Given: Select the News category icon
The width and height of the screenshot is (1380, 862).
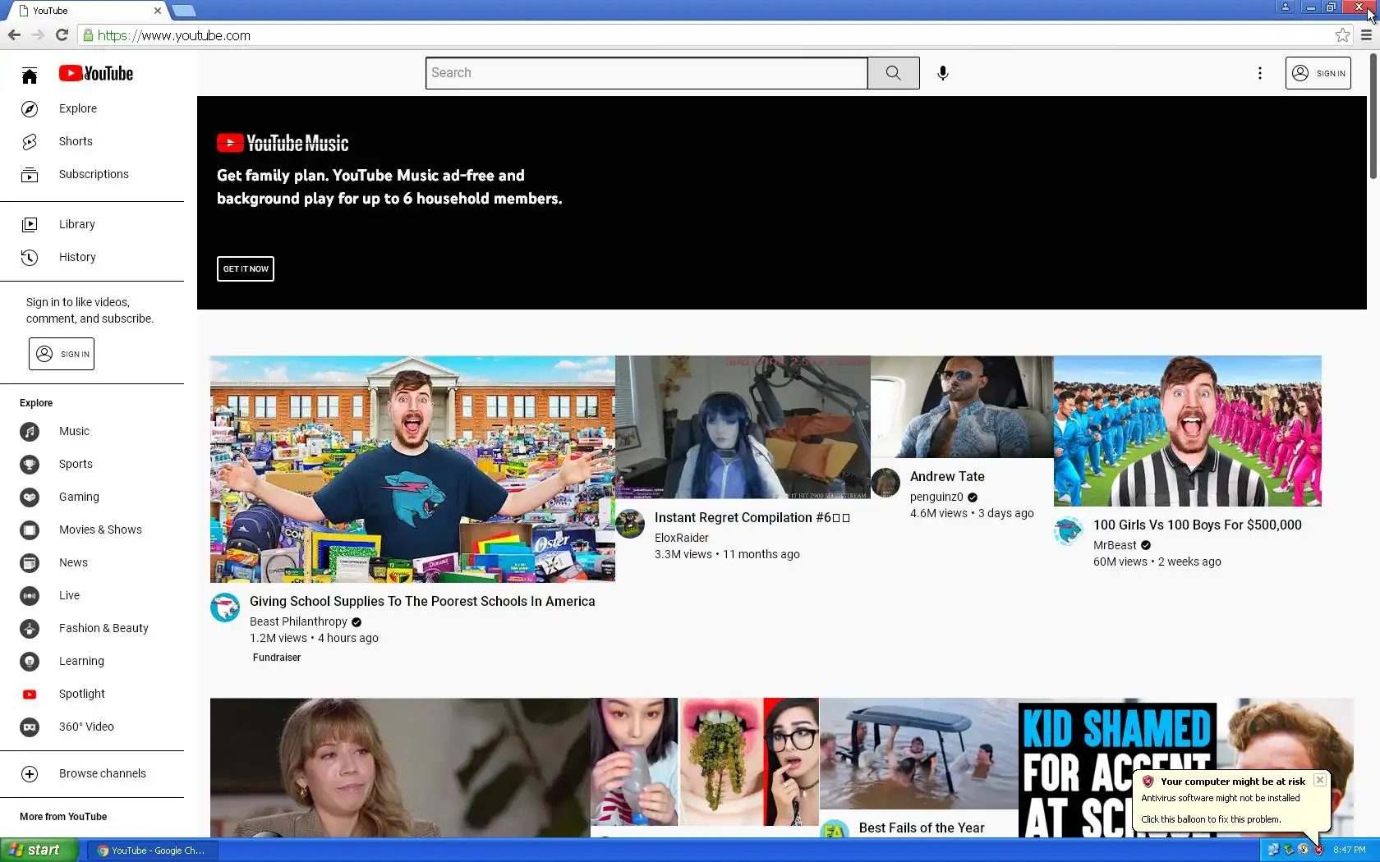Looking at the screenshot, I should click(x=30, y=562).
